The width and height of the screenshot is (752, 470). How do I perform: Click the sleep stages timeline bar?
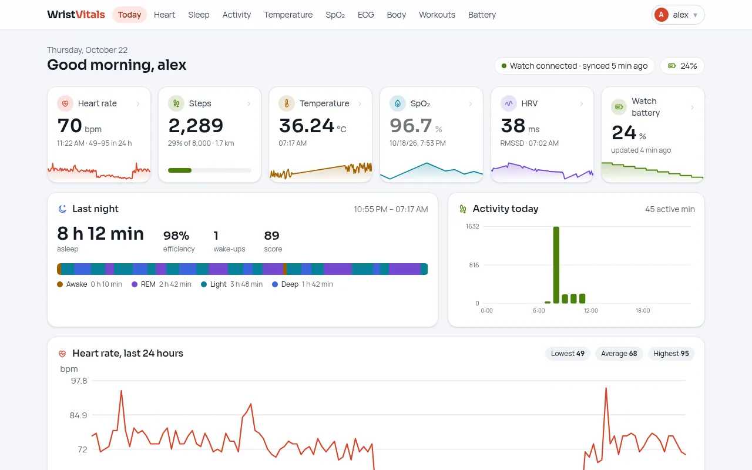pyautogui.click(x=242, y=269)
